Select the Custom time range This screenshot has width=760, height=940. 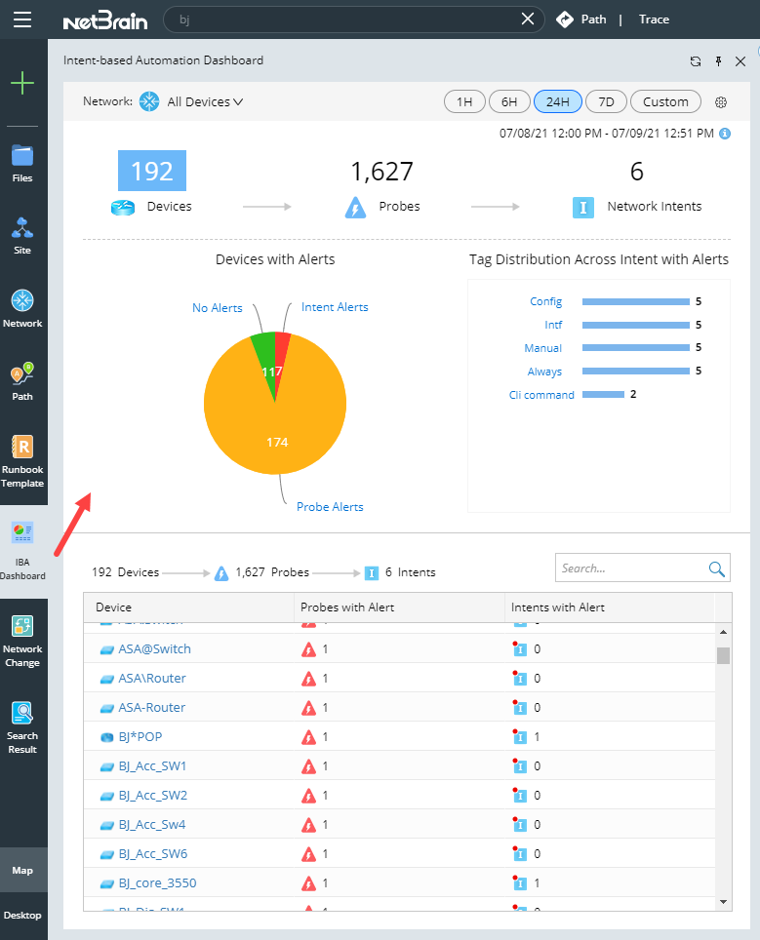tap(665, 102)
